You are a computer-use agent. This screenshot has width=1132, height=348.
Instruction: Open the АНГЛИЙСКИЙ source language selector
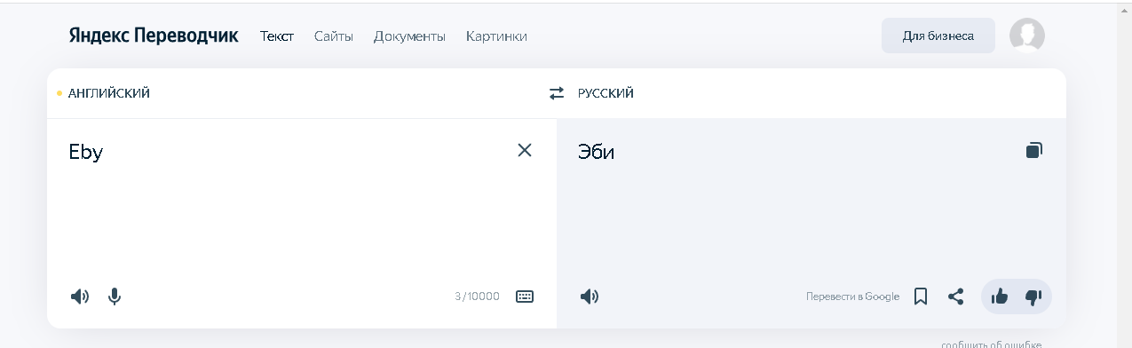(108, 93)
